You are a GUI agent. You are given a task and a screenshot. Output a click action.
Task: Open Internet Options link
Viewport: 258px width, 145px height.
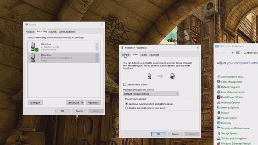tap(230, 108)
